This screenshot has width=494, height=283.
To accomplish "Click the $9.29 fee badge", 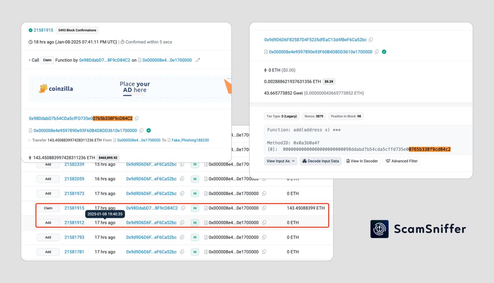I will tap(329, 81).
